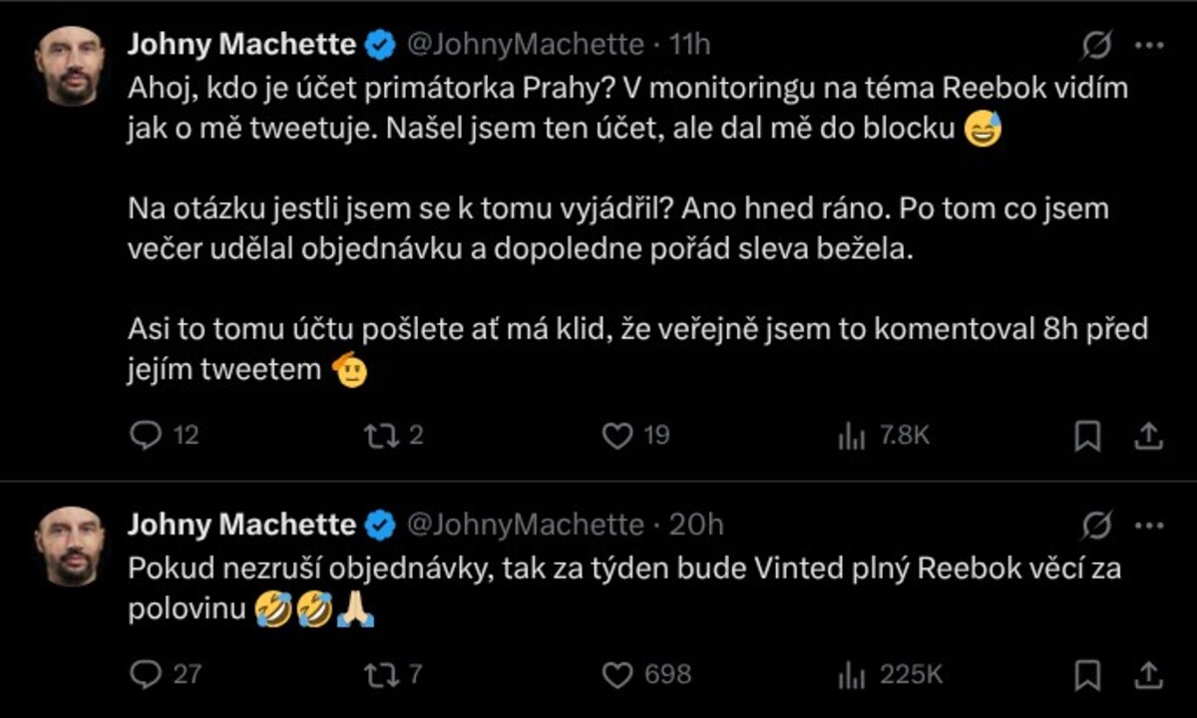This screenshot has height=718, width=1197.
Task: Share the second tweet
Action: coord(1148,675)
